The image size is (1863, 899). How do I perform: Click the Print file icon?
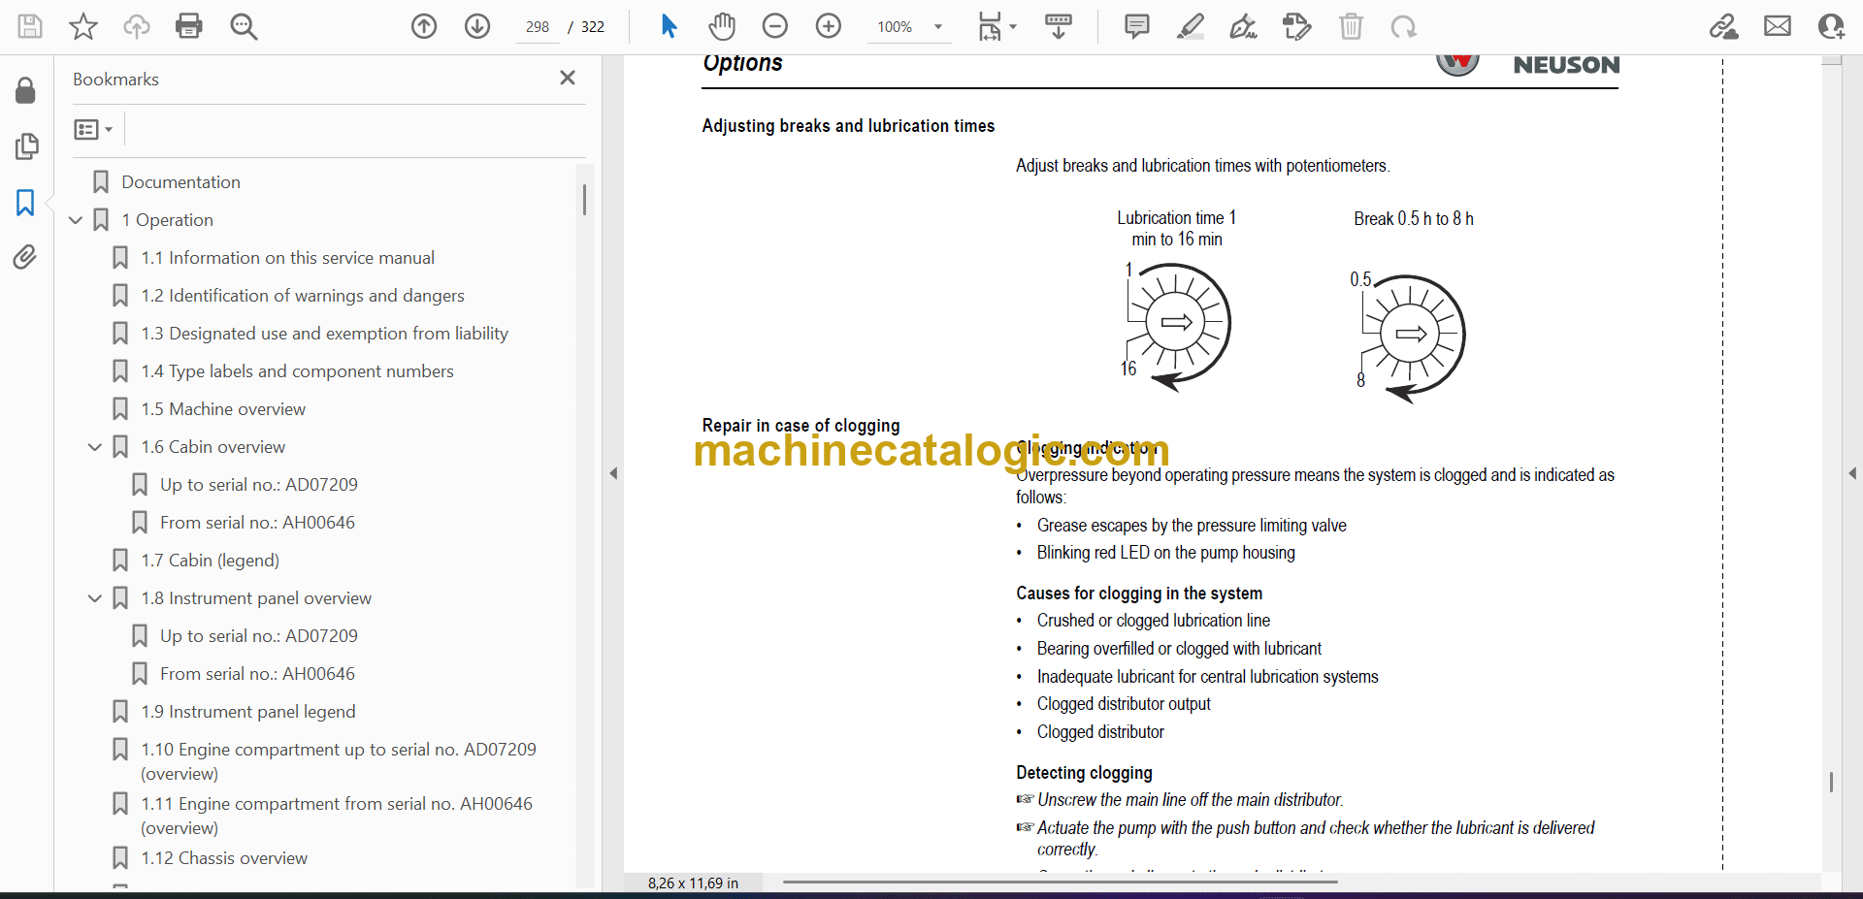188,26
